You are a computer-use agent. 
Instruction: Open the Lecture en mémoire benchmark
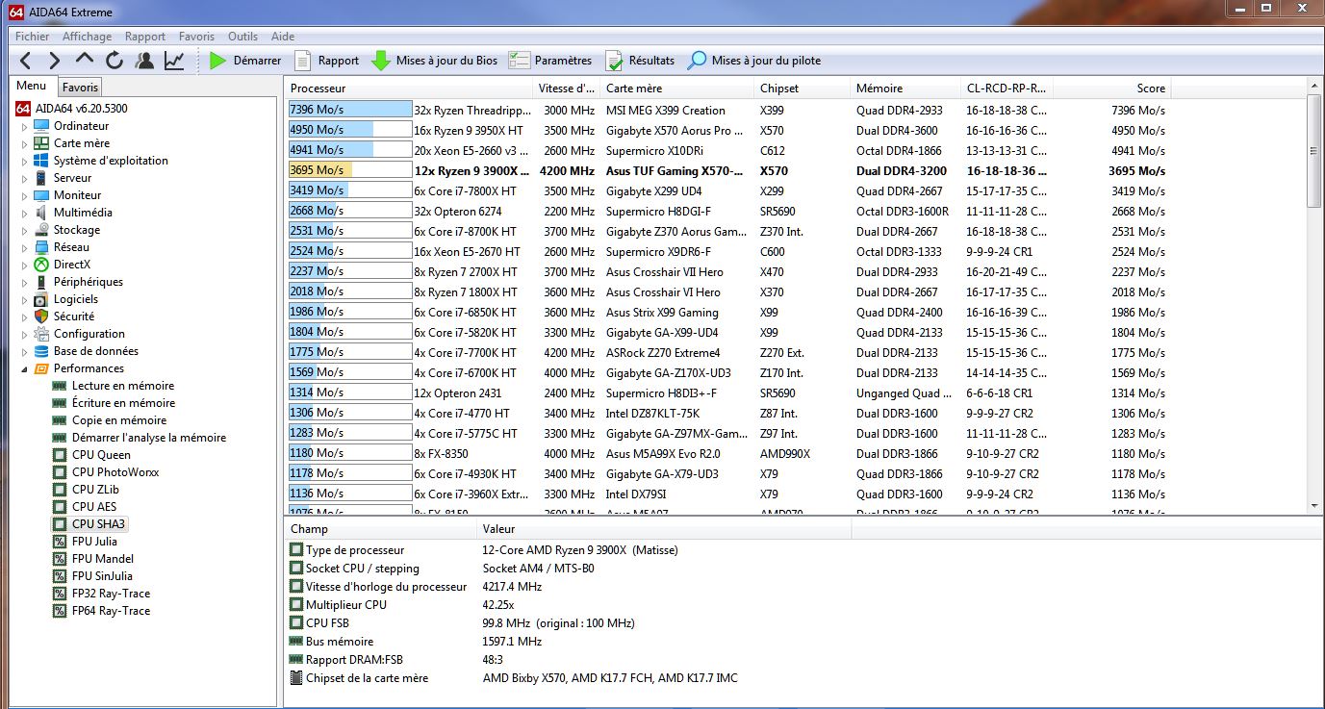[x=123, y=386]
